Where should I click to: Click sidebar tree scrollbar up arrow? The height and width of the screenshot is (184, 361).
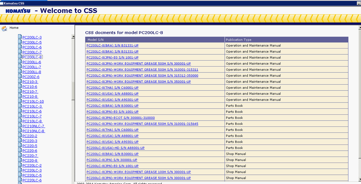(x=73, y=37)
